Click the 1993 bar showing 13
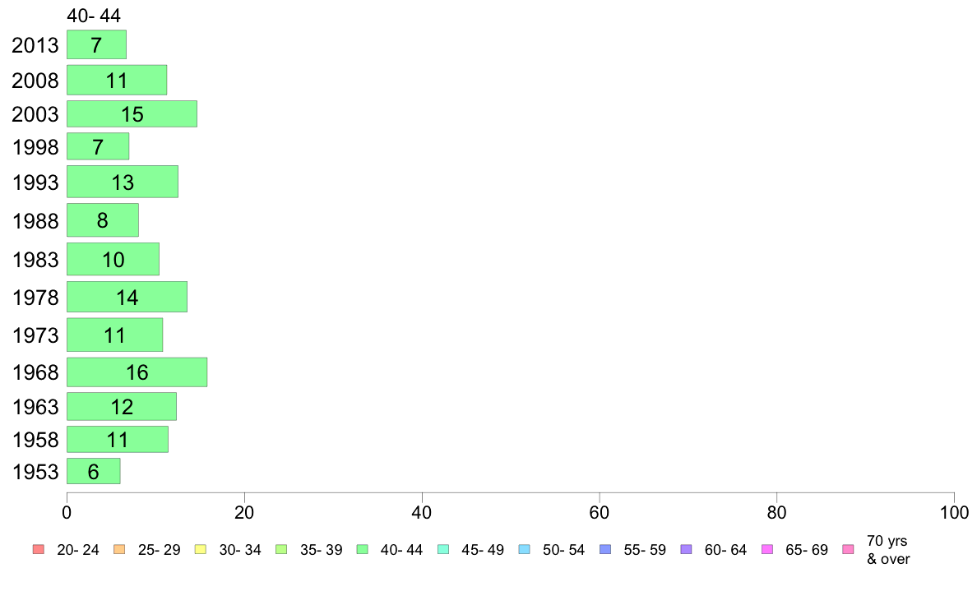This screenshot has height=605, width=977. tap(123, 182)
